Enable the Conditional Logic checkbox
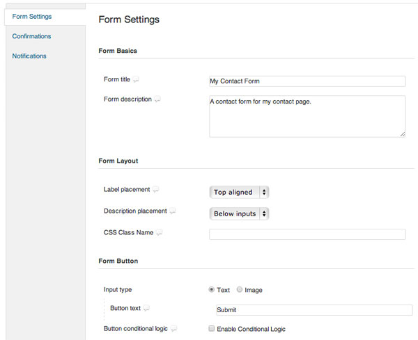The image size is (418, 340). pyautogui.click(x=211, y=329)
